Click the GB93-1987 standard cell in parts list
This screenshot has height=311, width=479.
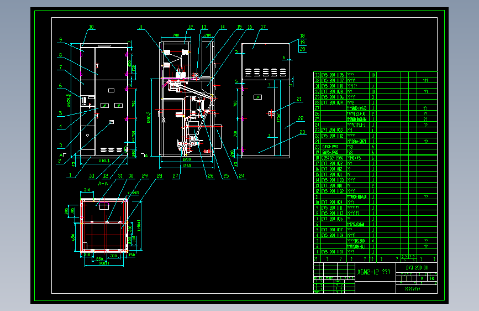pyautogui.click(x=330, y=147)
